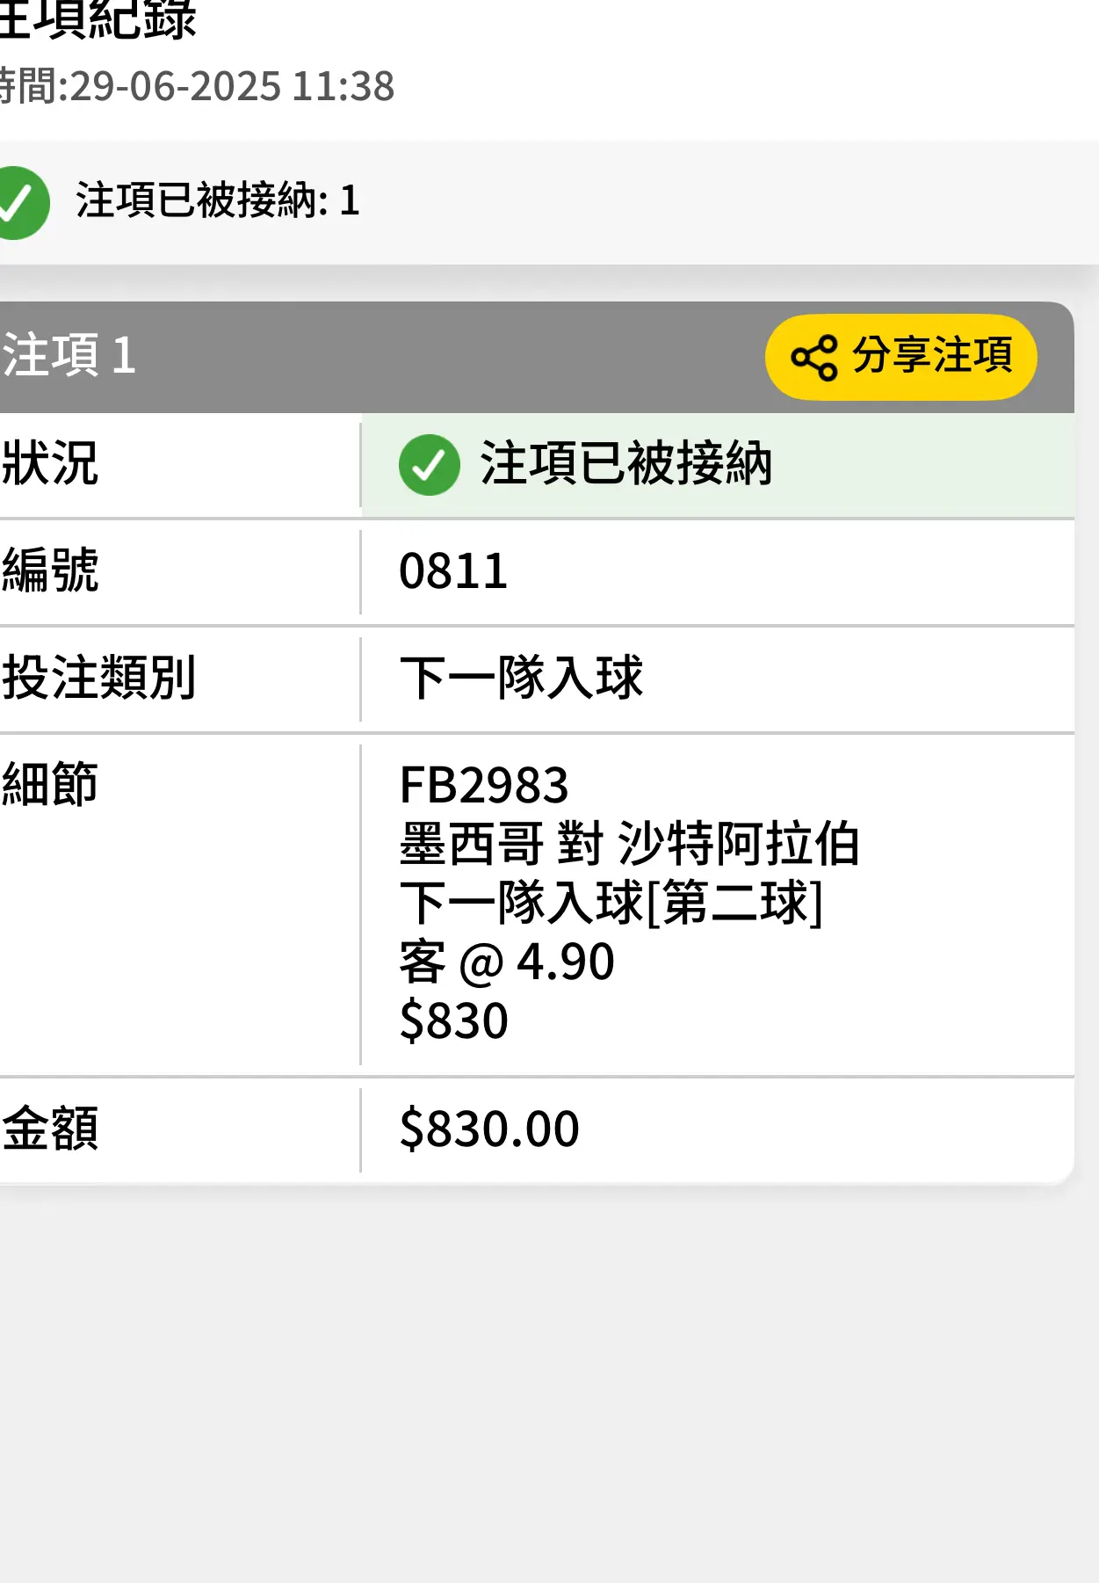Click the 金額 row label
This screenshot has height=1583, width=1099.
click(49, 1129)
